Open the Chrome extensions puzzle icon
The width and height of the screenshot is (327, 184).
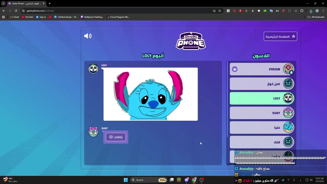pyautogui.click(x=302, y=11)
